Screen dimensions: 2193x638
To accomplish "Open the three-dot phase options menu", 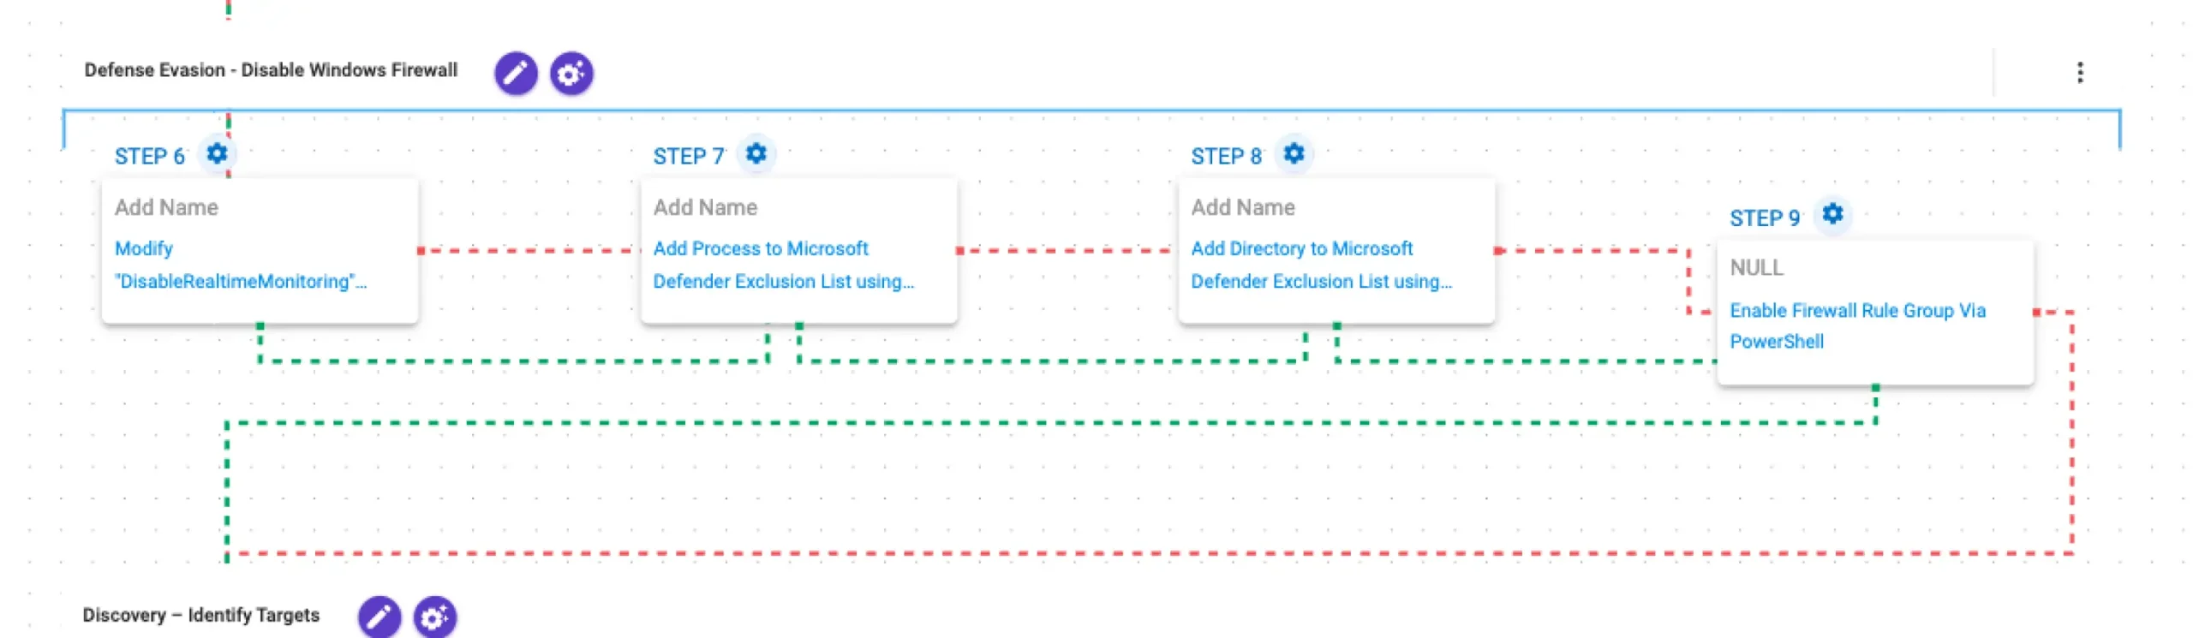I will [x=2079, y=73].
